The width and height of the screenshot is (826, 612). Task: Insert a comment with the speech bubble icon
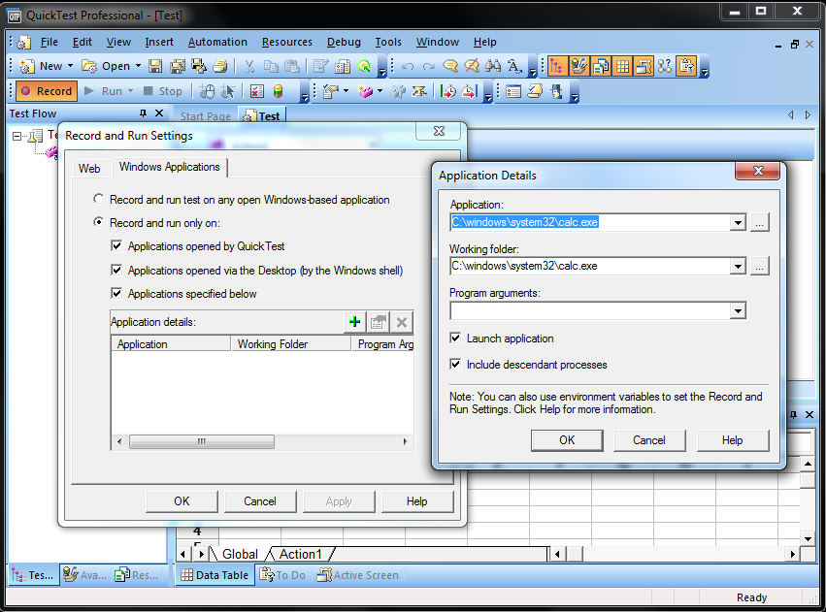(449, 66)
